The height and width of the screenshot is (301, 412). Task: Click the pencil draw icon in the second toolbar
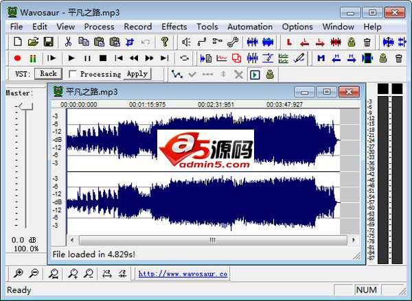[x=299, y=58]
